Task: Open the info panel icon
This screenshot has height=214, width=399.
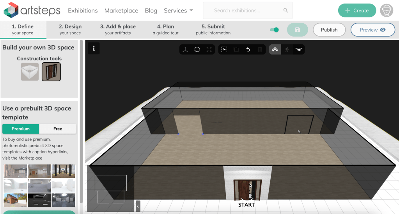Action: (x=94, y=49)
